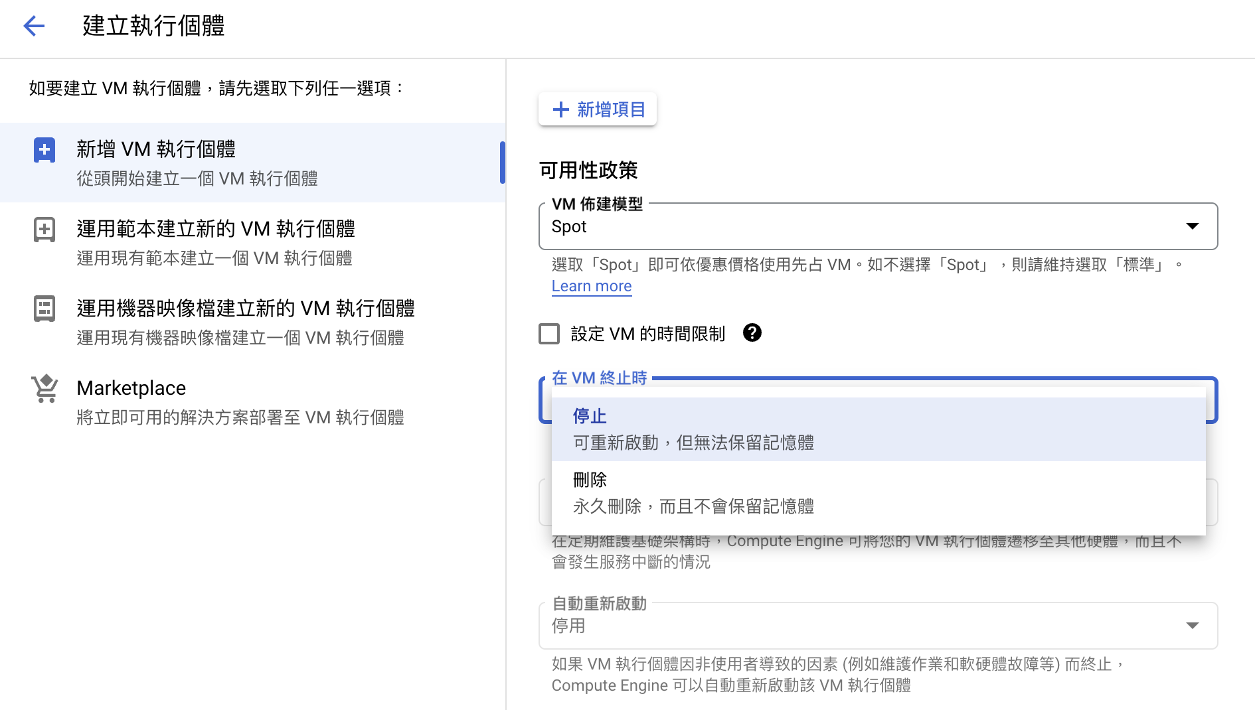Image resolution: width=1255 pixels, height=710 pixels.
Task: Click the 新增項目 button
Action: [597, 109]
